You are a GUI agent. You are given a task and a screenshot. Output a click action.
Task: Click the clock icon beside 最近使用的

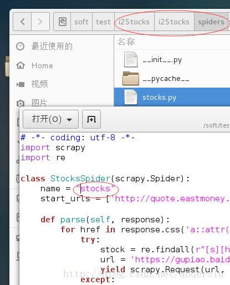click(x=20, y=47)
